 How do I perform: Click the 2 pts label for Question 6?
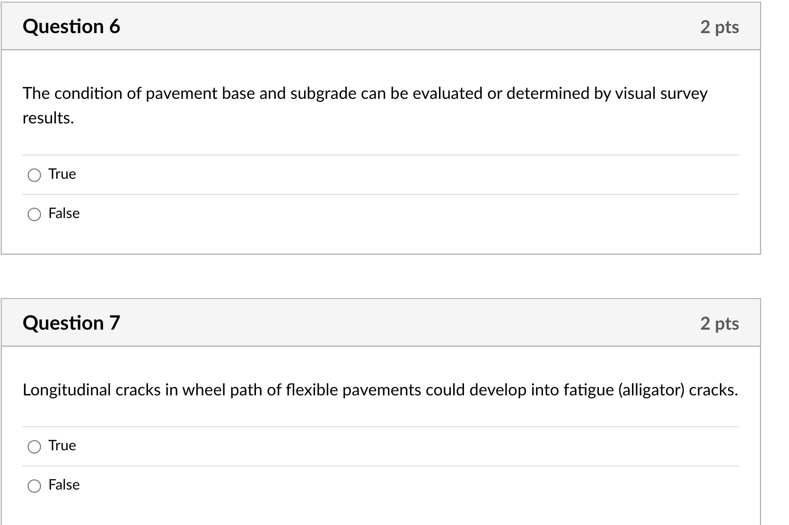[719, 27]
